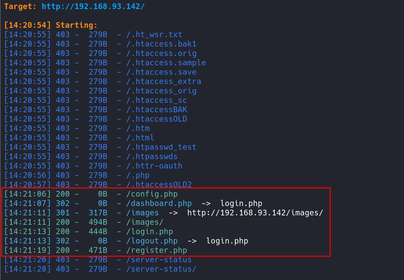Click the "Starting:" label text
404x280 pixels.
coord(77,25)
